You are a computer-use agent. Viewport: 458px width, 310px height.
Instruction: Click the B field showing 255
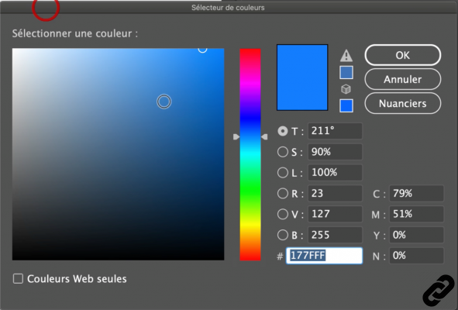[x=335, y=235]
